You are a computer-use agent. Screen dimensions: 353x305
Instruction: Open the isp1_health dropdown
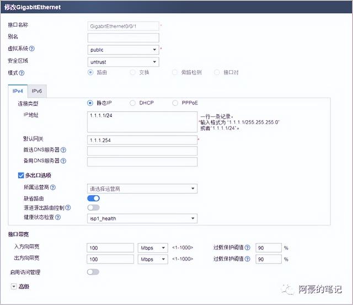coord(142,218)
